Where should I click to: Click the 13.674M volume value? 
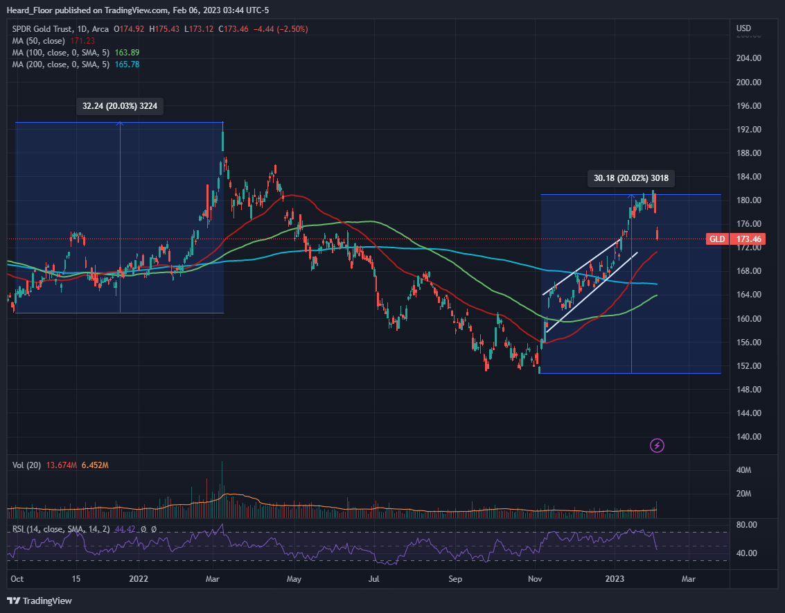tap(62, 465)
